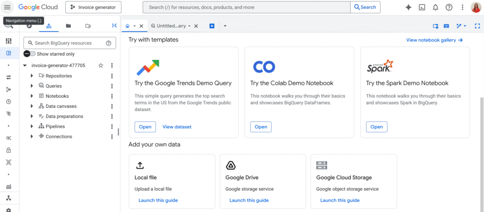Collapse the explorer pane with arrow icon
Screen dimensions: 484x212
[x=114, y=26]
